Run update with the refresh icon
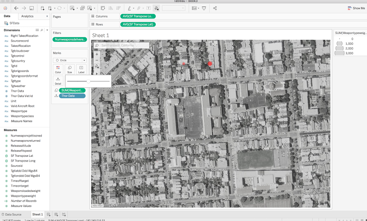This screenshot has height=221, width=367. 60,8
